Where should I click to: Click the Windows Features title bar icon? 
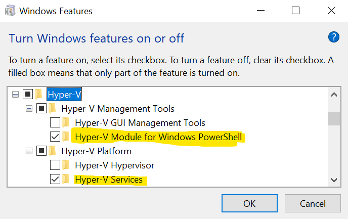(x=10, y=11)
